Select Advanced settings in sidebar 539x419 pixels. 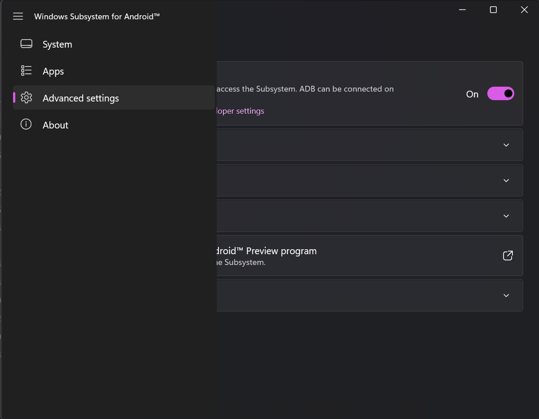coord(114,98)
